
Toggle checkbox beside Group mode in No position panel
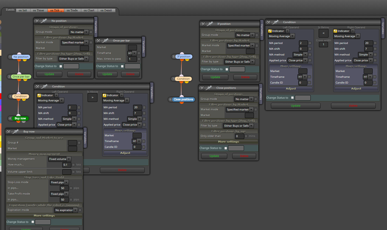tap(91, 32)
